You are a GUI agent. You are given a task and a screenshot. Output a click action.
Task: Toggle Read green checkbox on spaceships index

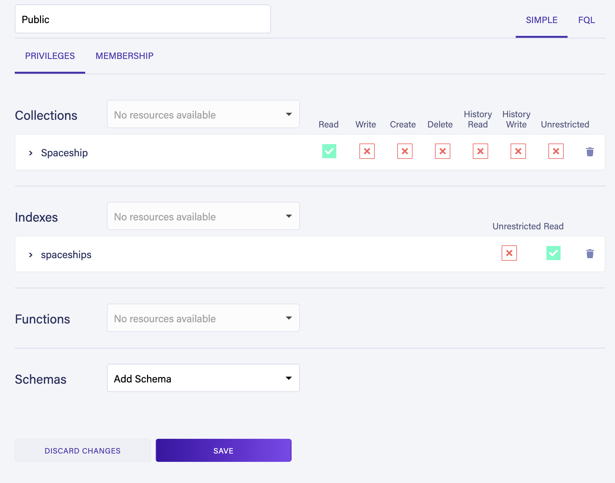point(553,253)
